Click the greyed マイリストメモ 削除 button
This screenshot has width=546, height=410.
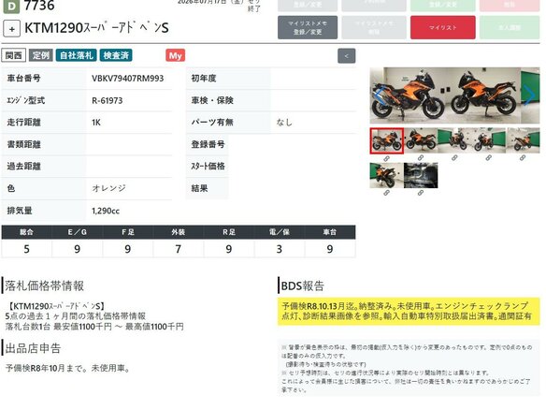[374, 27]
